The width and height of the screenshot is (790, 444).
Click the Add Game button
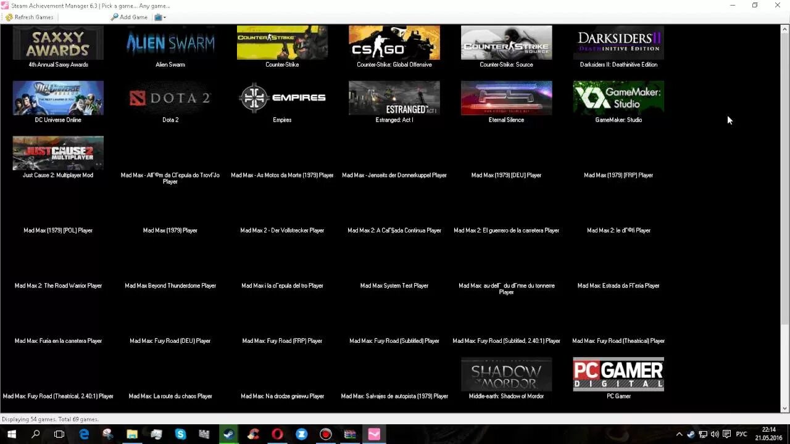click(130, 17)
